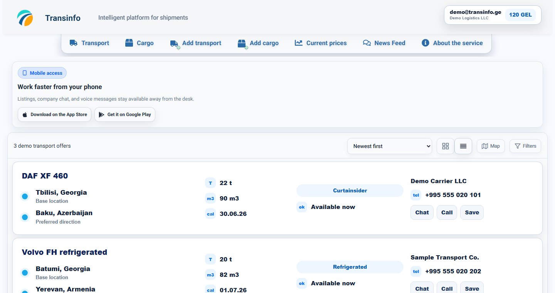Open News Feed chat bubbles icon
The image size is (555, 293).
coord(367,43)
